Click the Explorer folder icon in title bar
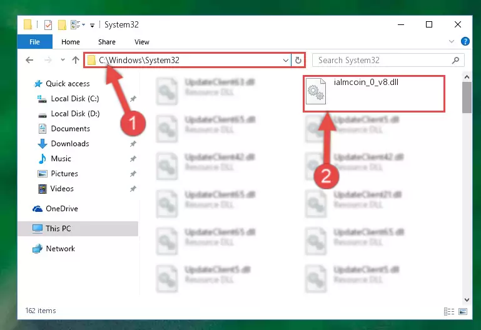 click(28, 24)
